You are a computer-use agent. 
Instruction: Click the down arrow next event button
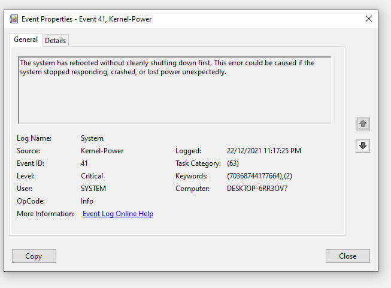pyautogui.click(x=363, y=145)
